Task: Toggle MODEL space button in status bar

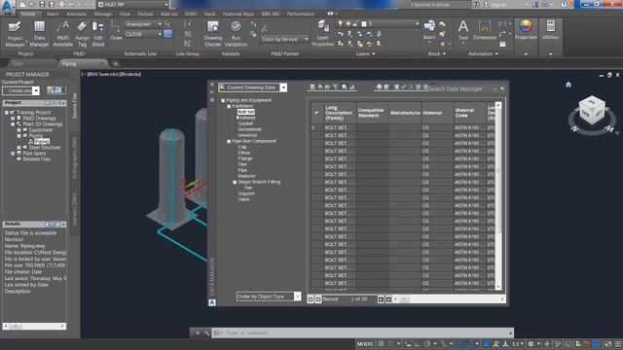Action: pyautogui.click(x=365, y=344)
